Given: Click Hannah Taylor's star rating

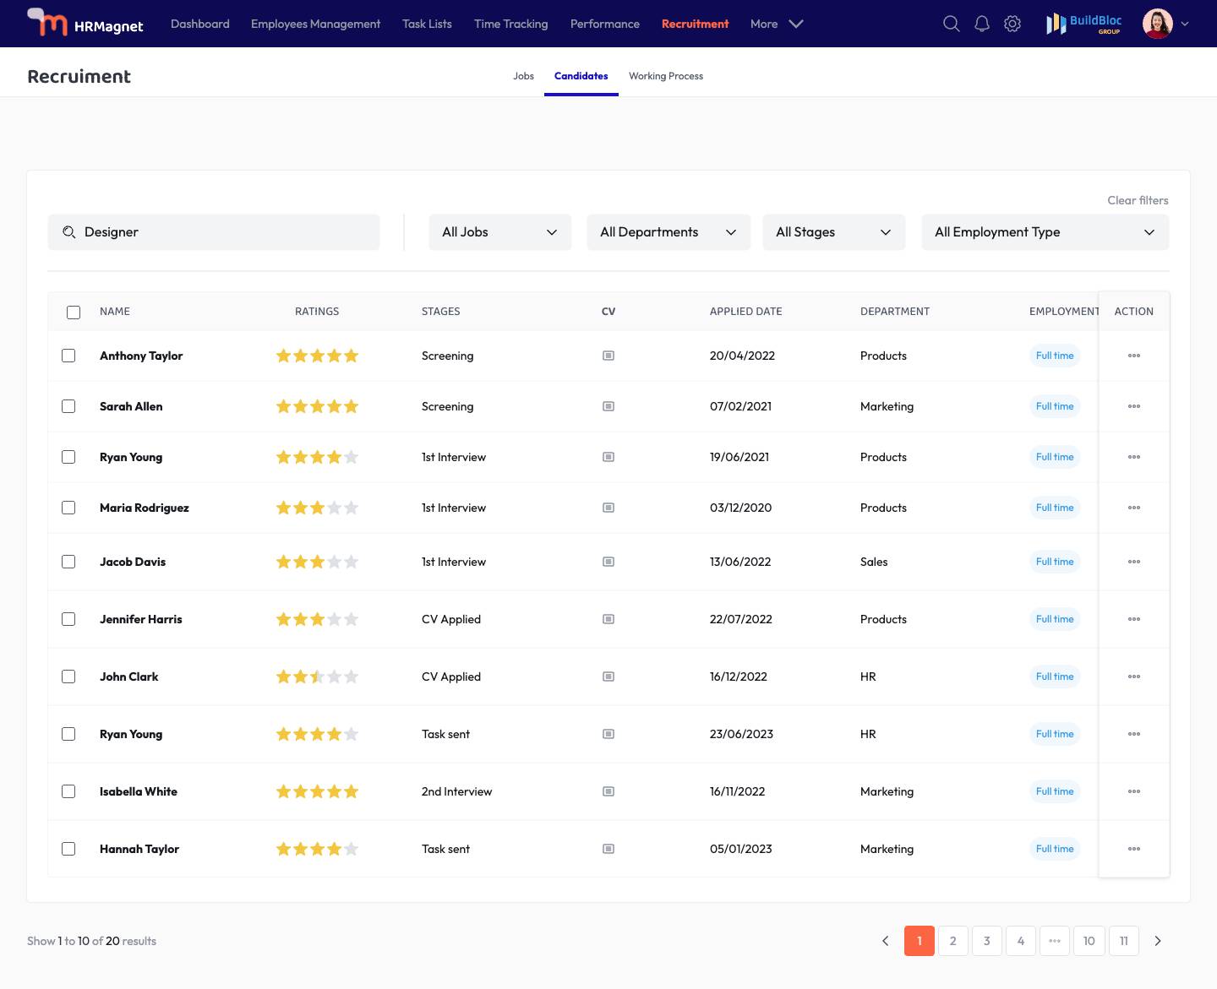Looking at the screenshot, I should pos(318,849).
